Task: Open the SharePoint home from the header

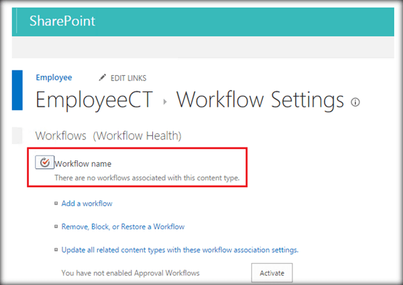Action: [62, 21]
